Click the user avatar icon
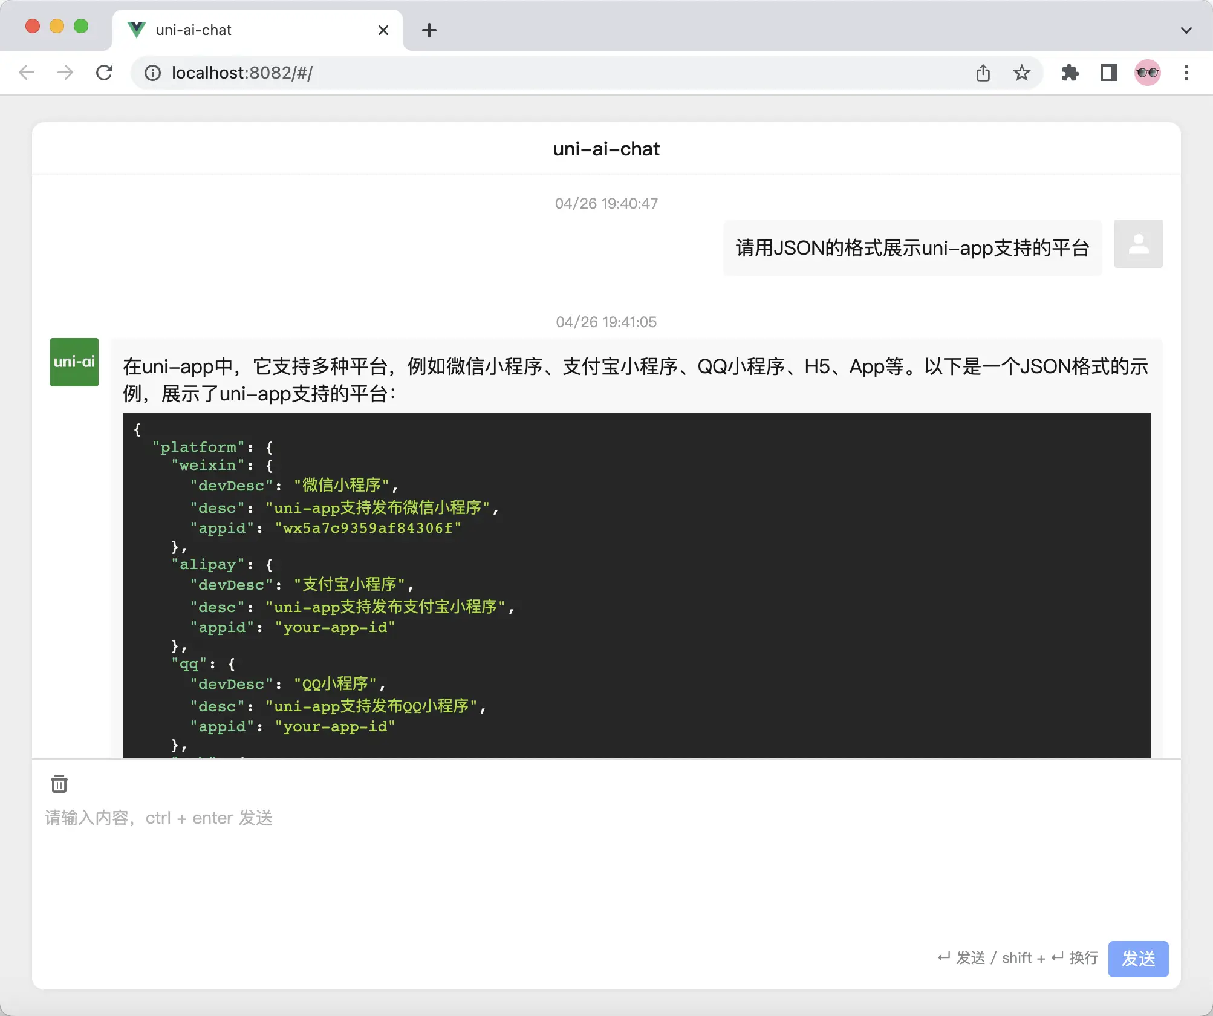Viewport: 1213px width, 1016px height. pyautogui.click(x=1138, y=244)
